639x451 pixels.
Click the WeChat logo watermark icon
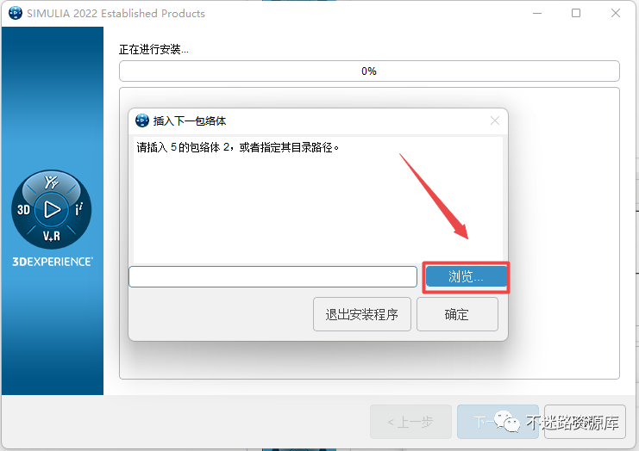pyautogui.click(x=506, y=422)
